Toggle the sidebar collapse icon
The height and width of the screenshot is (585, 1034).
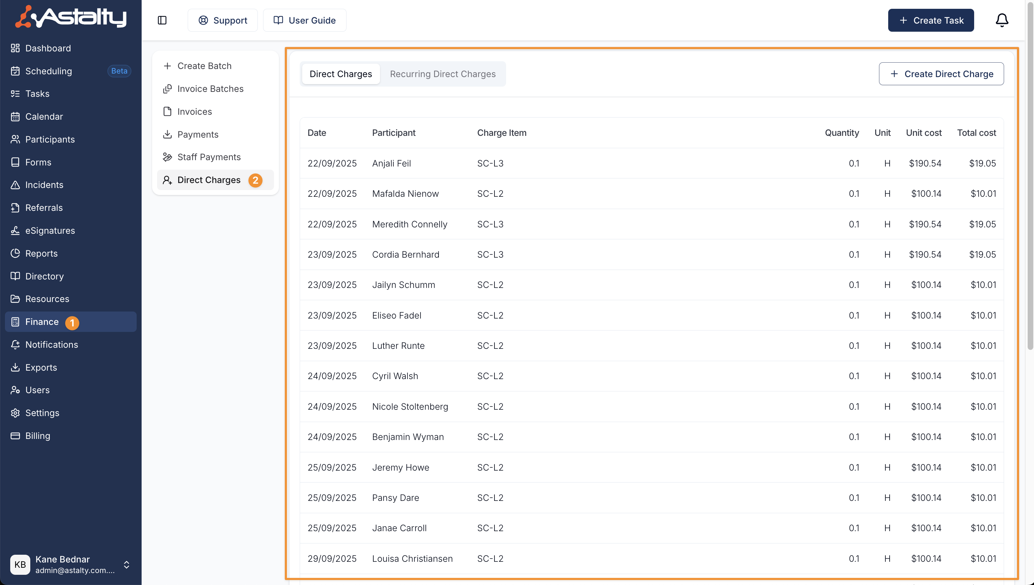click(162, 20)
